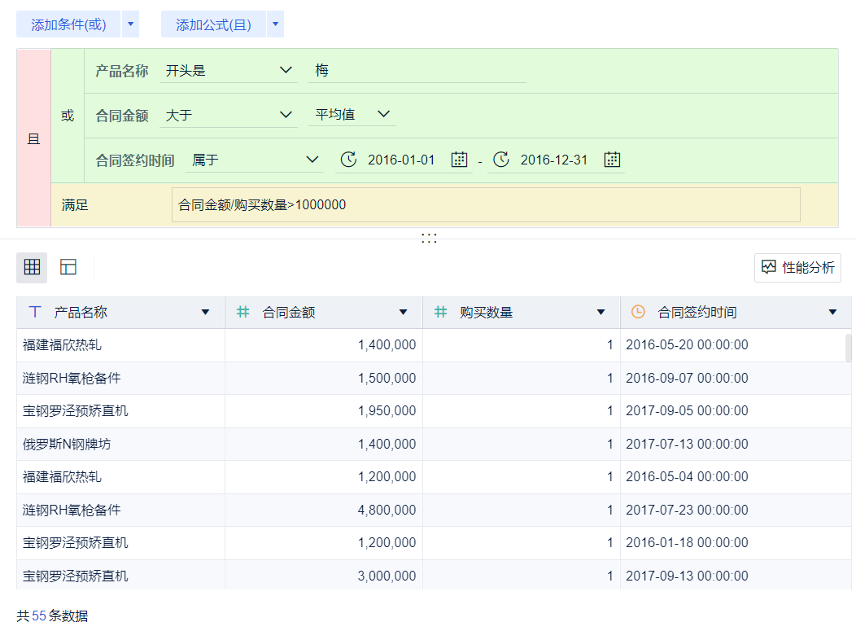Click the formula field 合同金额/购买数量>1000000
The height and width of the screenshot is (631, 856).
coord(486,205)
